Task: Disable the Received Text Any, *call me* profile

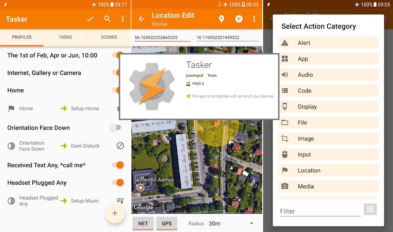Action: pos(118,165)
